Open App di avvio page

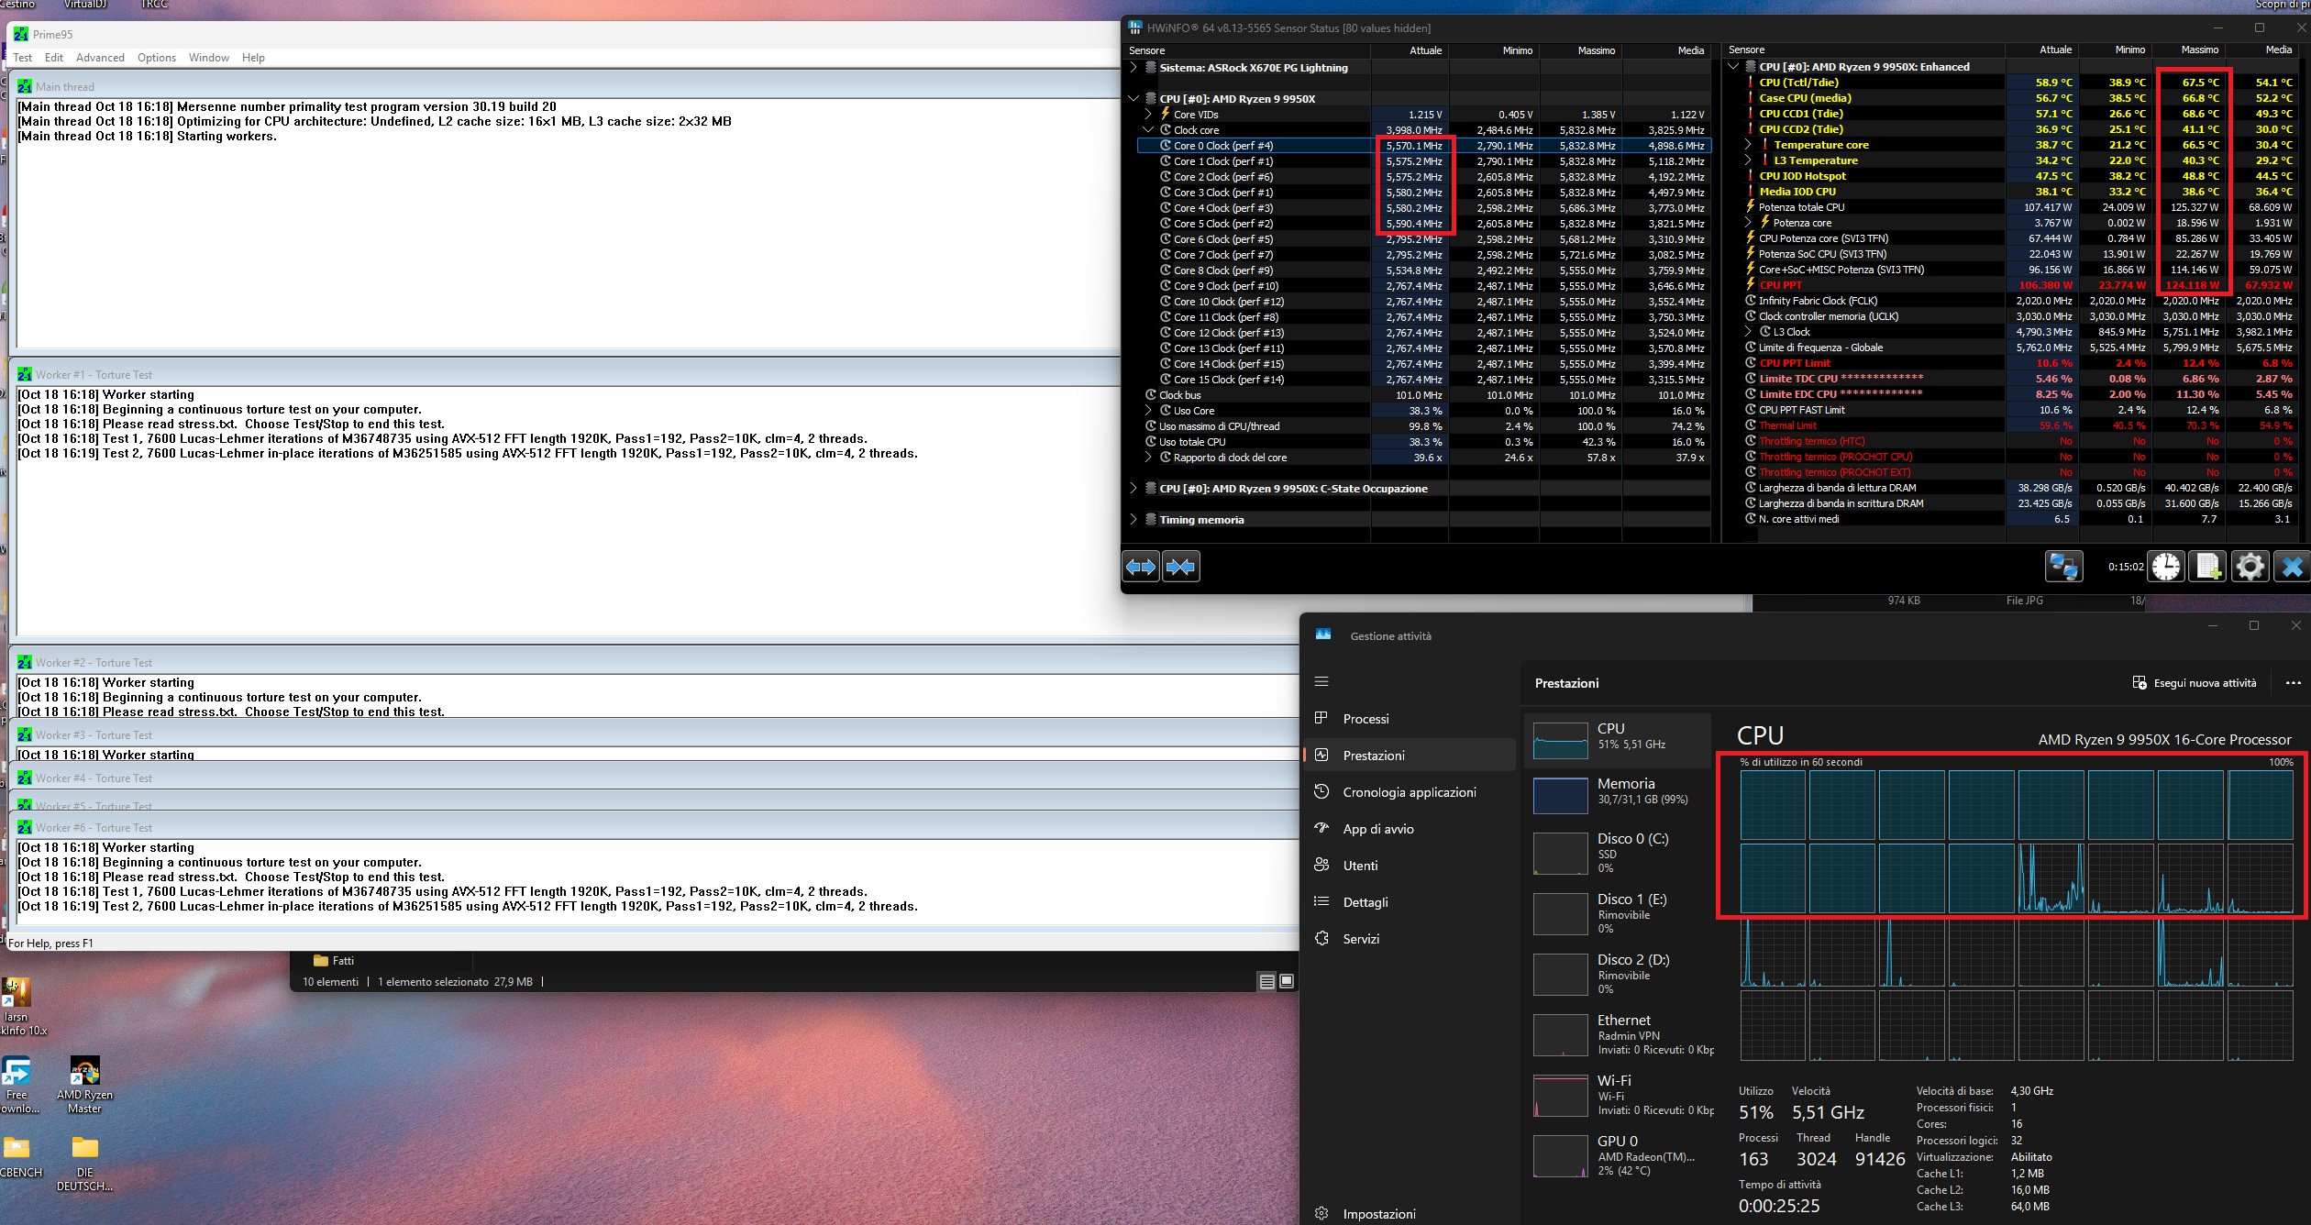click(1409, 829)
